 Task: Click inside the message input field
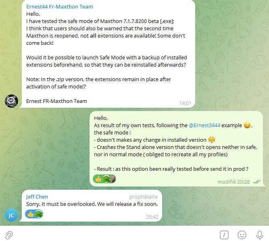115,235
